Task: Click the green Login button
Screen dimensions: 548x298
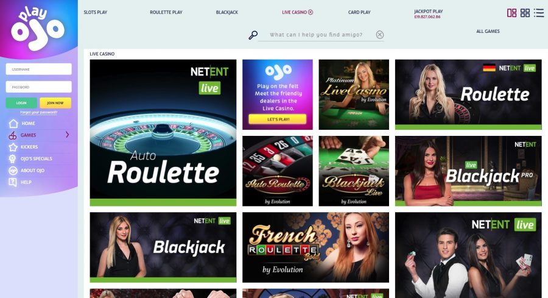Action: (x=21, y=103)
